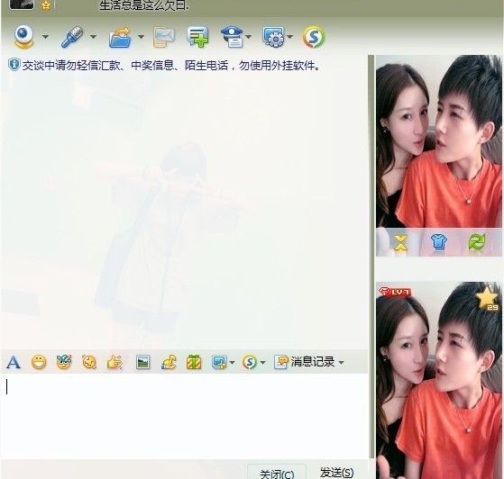Open the police hat report icon
This screenshot has width=504, height=479.
(x=232, y=37)
